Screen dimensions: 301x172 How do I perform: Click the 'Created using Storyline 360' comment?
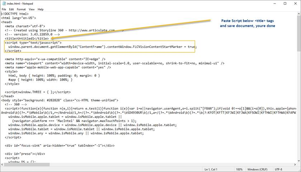click(65, 30)
